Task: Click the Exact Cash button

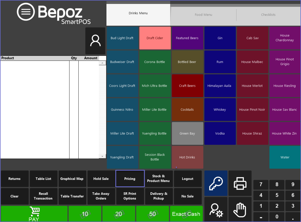Action: (x=186, y=214)
